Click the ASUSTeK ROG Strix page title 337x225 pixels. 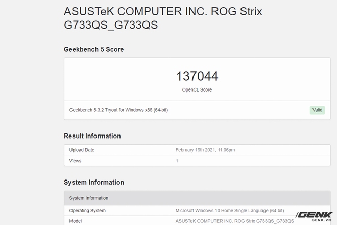coord(163,18)
